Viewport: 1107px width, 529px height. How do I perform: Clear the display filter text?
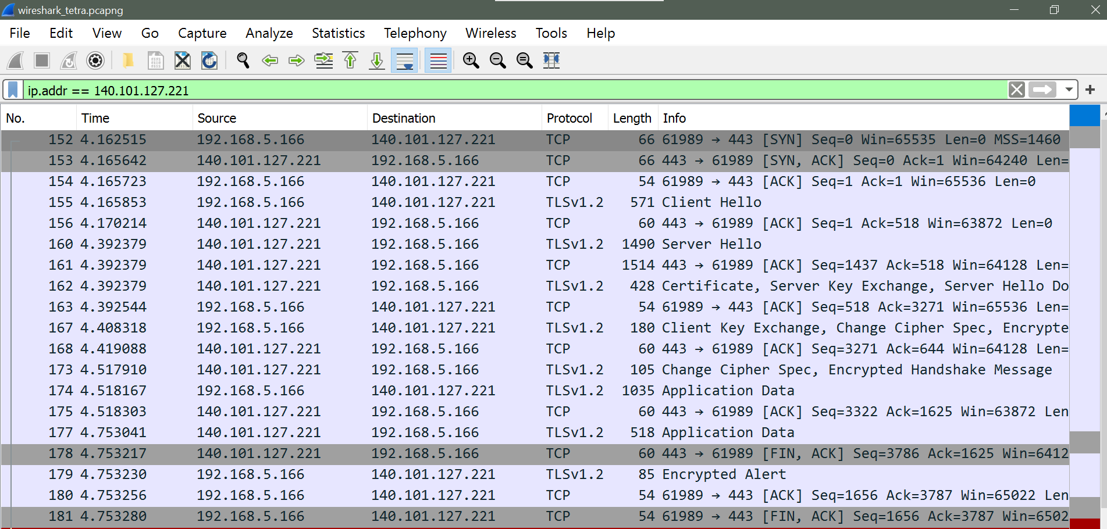click(x=1017, y=90)
